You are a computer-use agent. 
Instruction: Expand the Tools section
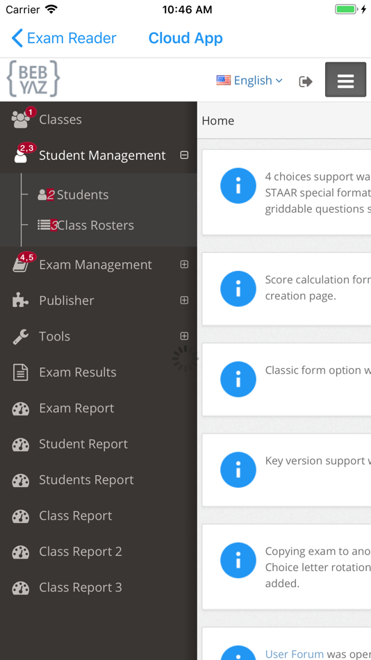click(184, 336)
